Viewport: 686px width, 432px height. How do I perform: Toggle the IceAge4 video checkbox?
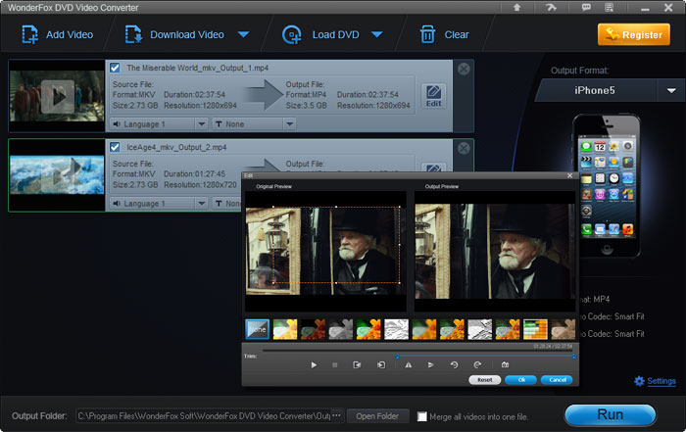pyautogui.click(x=116, y=147)
